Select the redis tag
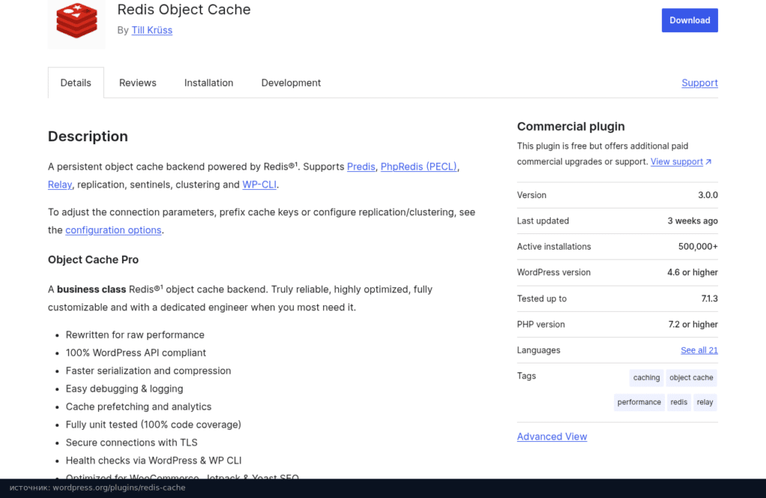This screenshot has height=498, width=766. click(678, 402)
